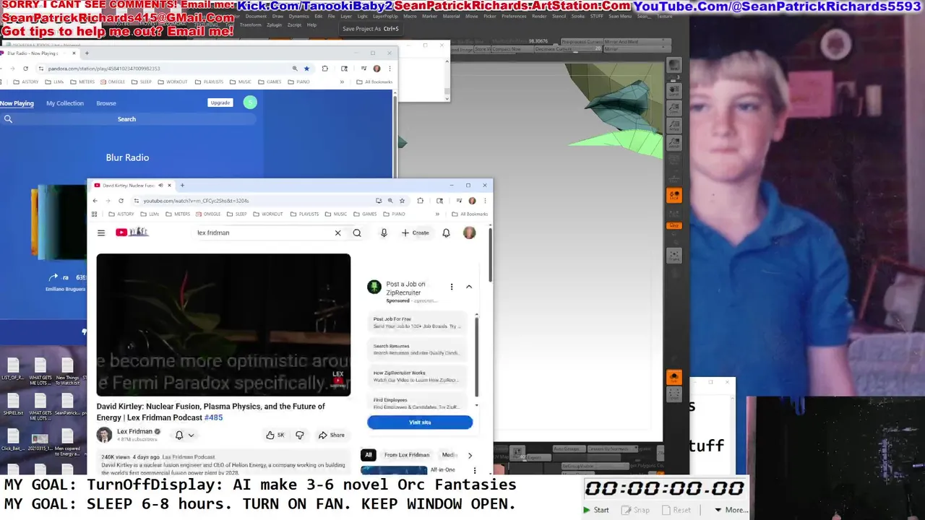Open Lex Fridman channel notification dropdown

[x=184, y=435]
